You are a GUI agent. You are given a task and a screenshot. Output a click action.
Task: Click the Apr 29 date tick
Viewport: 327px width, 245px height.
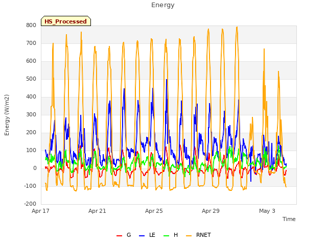[211, 211]
